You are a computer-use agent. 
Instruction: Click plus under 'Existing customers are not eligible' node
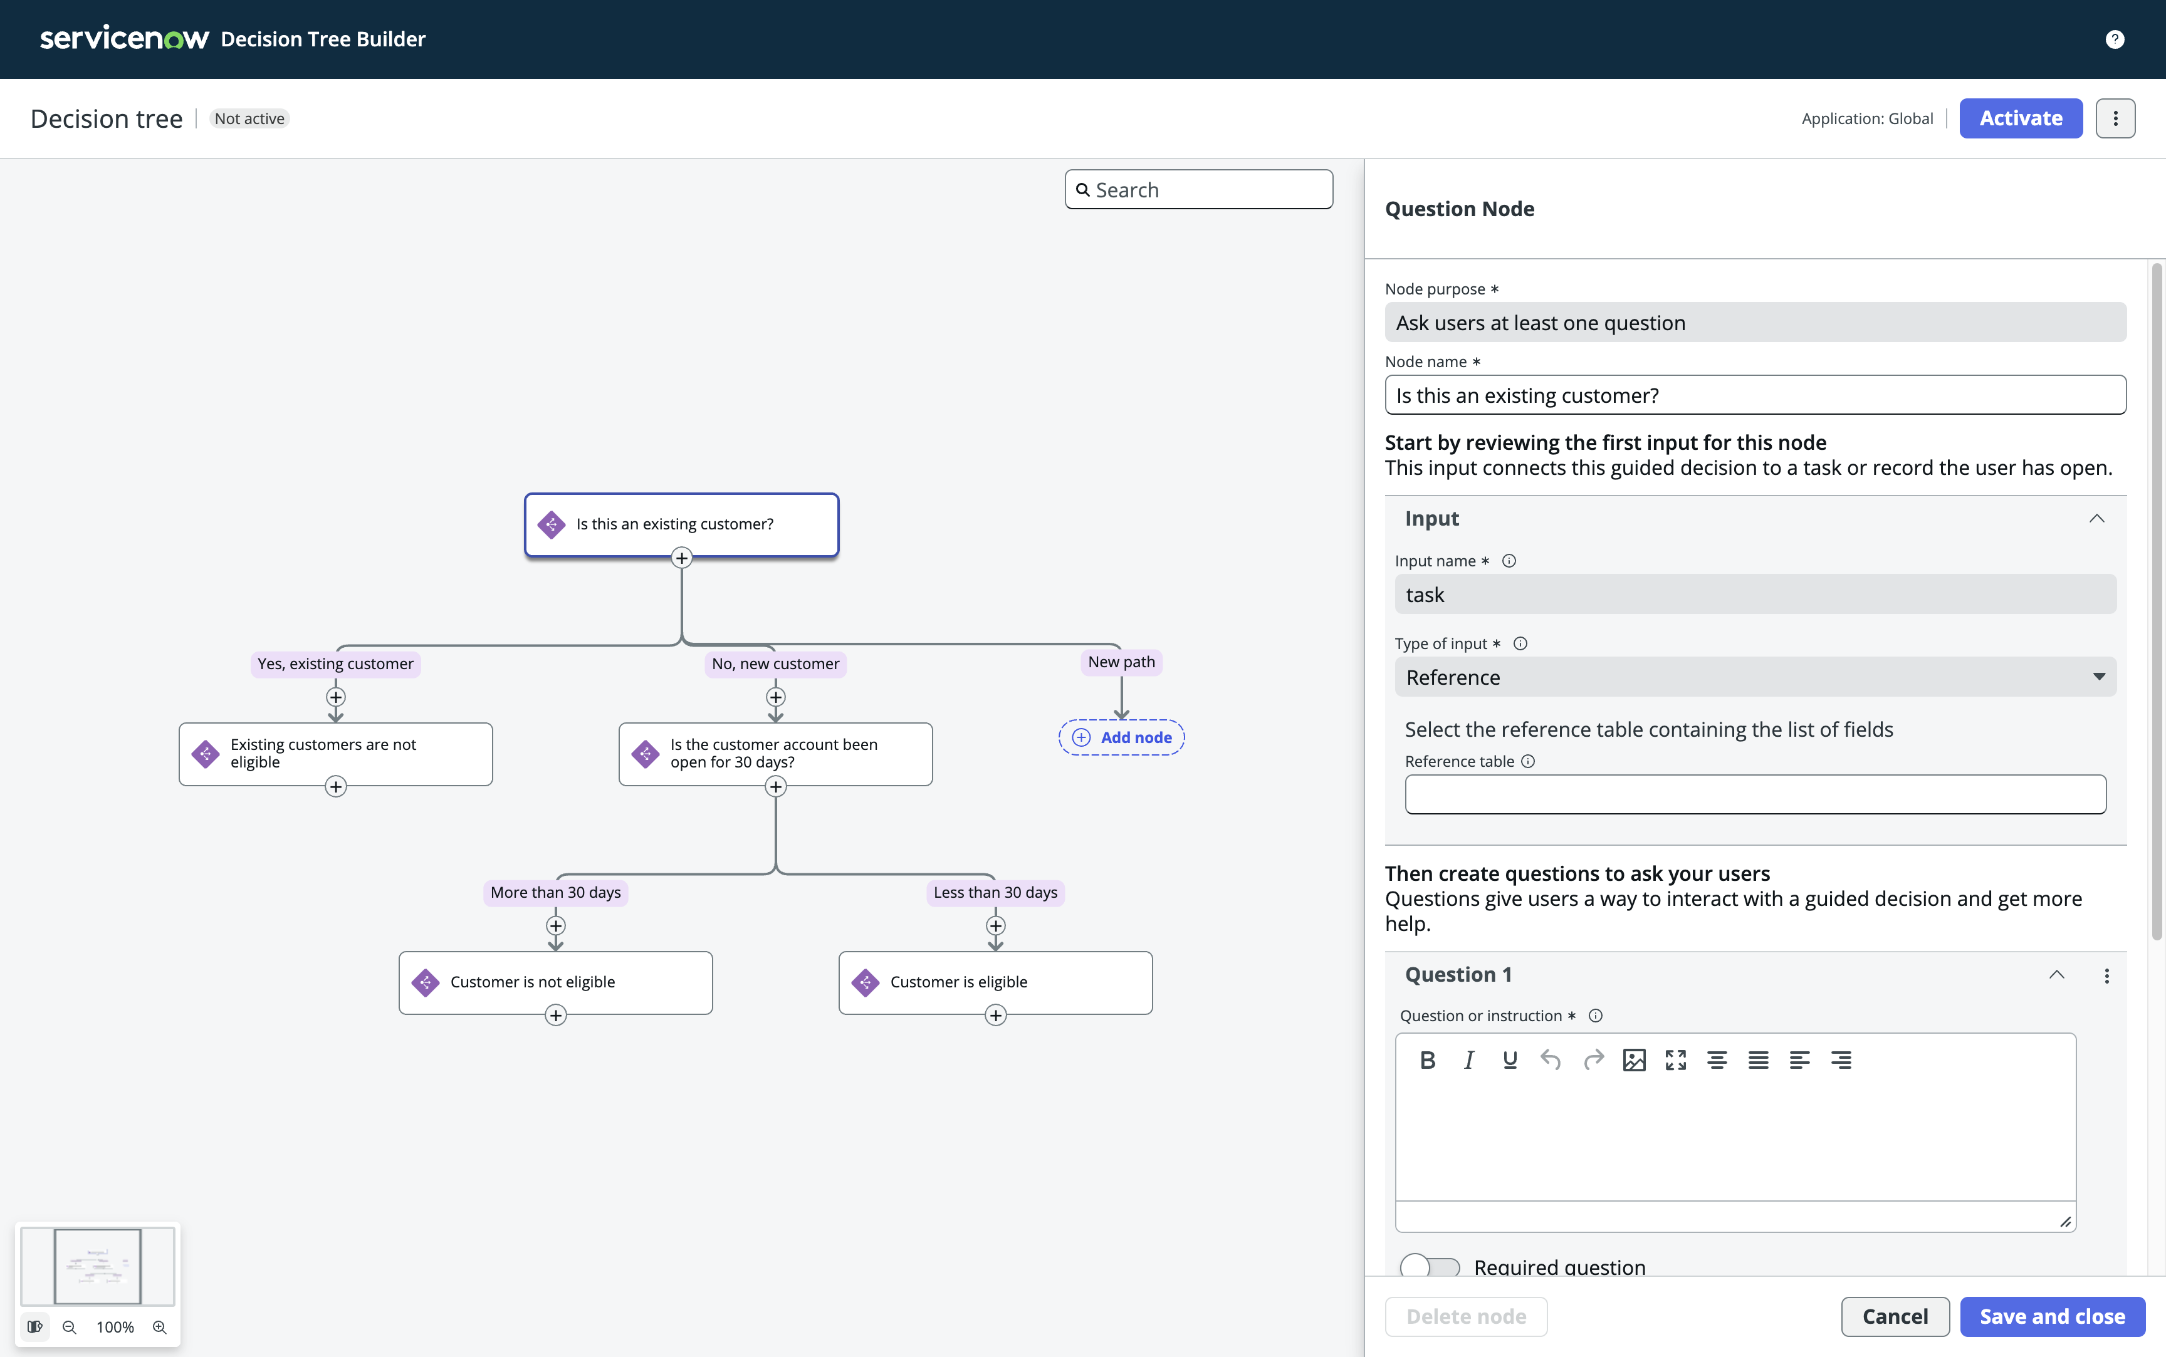(x=335, y=787)
